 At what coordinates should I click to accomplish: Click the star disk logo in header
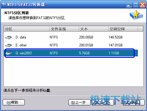(136, 15)
